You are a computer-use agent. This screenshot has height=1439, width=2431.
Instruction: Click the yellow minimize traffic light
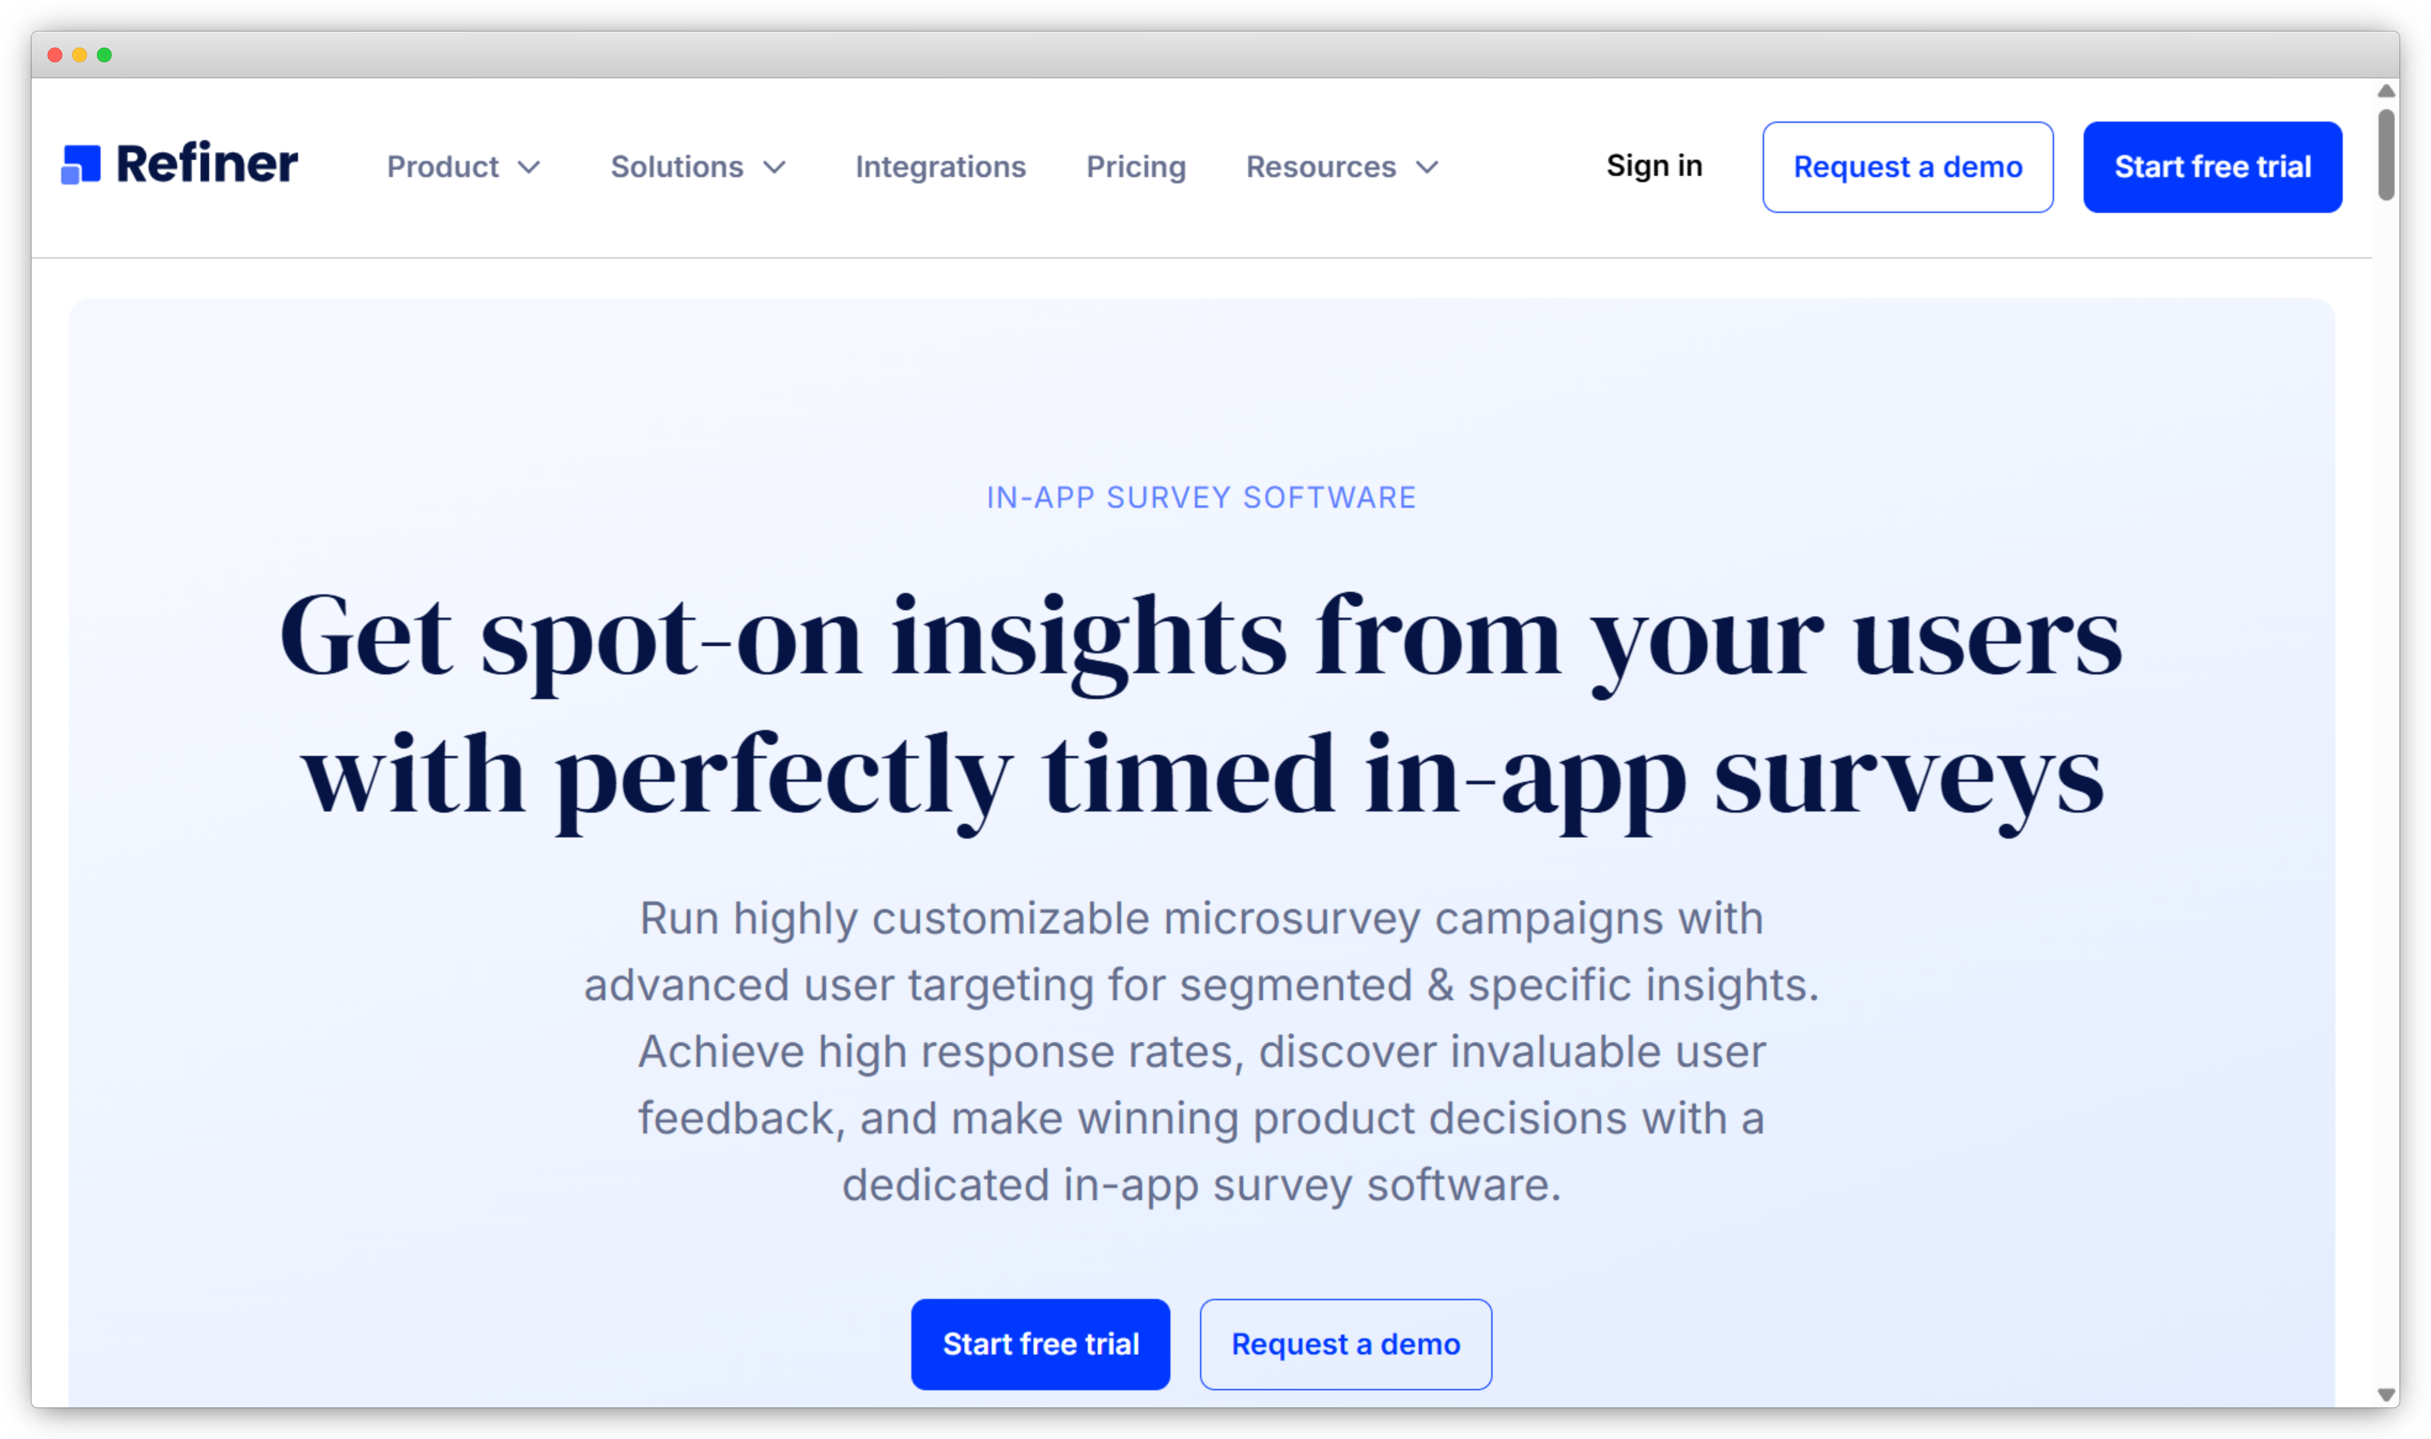pos(78,56)
